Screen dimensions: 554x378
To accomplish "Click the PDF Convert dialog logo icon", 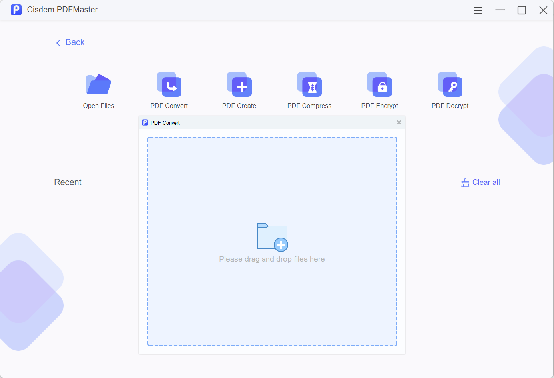I will pos(145,122).
